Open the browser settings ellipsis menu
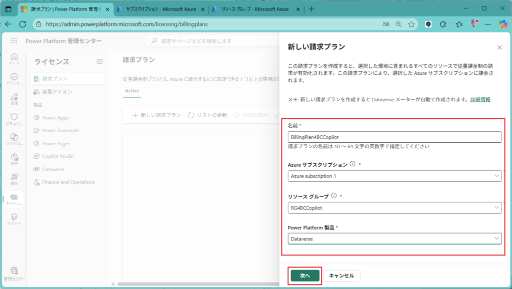512x289 pixels. (x=488, y=24)
